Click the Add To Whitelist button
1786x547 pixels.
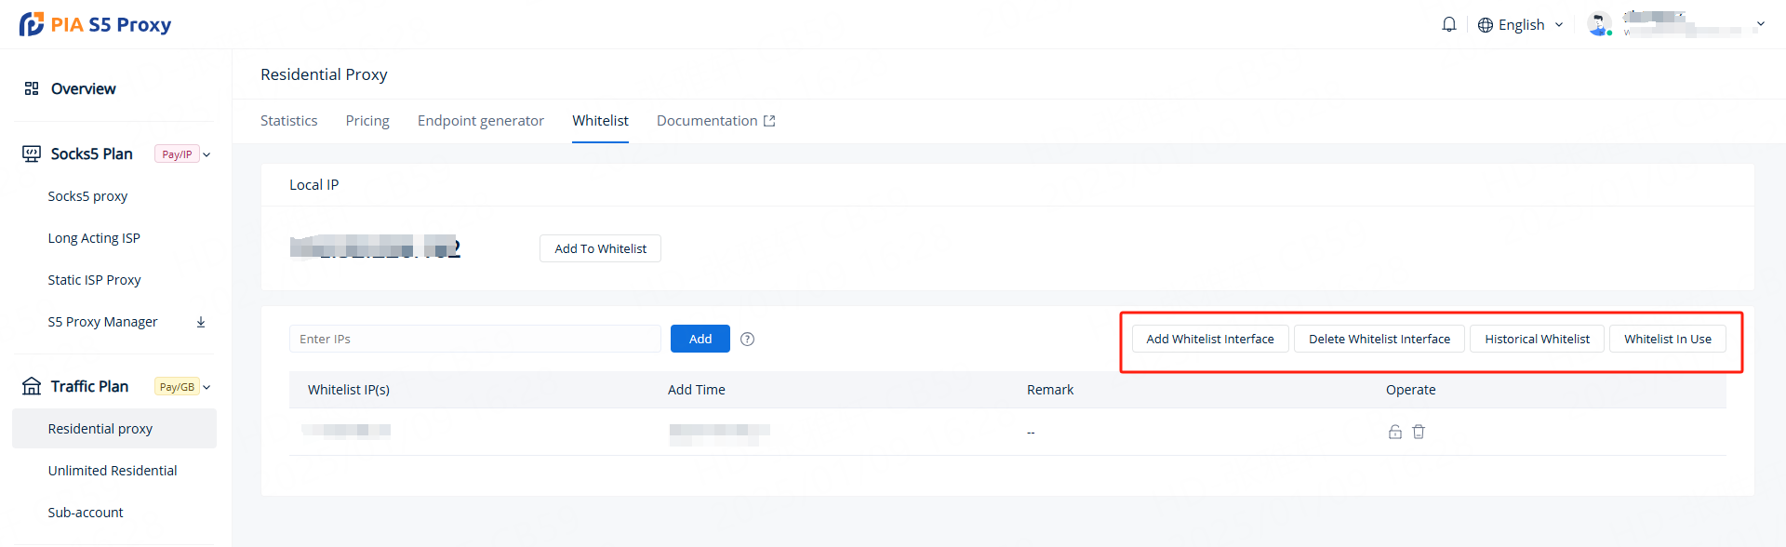[600, 248]
